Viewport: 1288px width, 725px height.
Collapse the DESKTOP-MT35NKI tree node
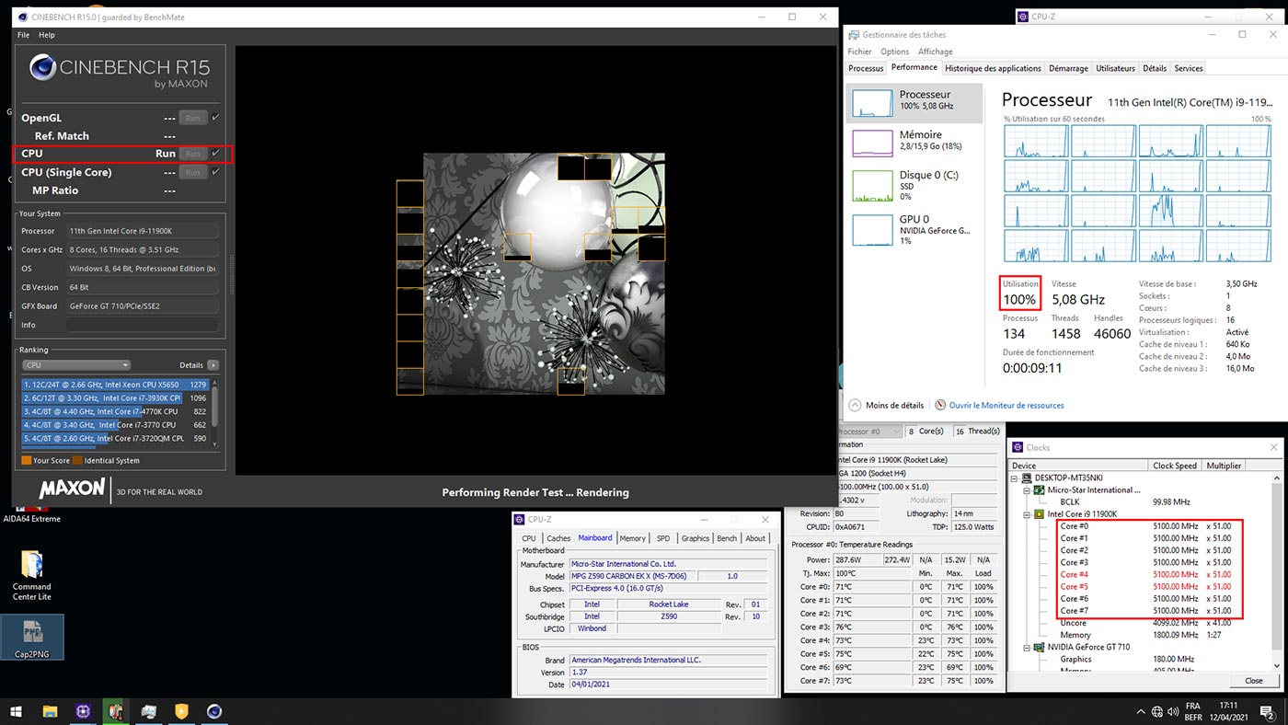1016,478
